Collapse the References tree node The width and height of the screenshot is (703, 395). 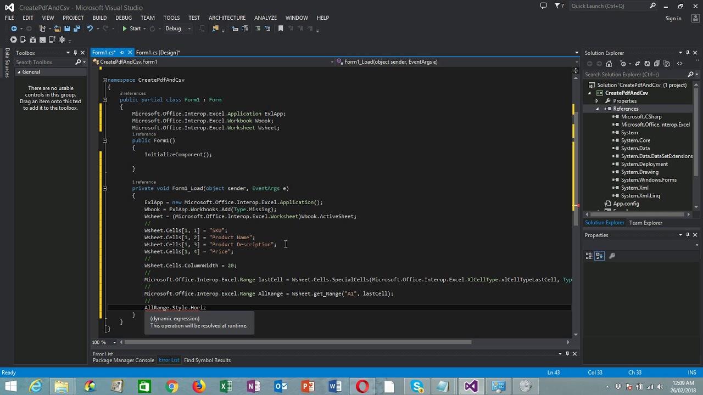tap(597, 109)
